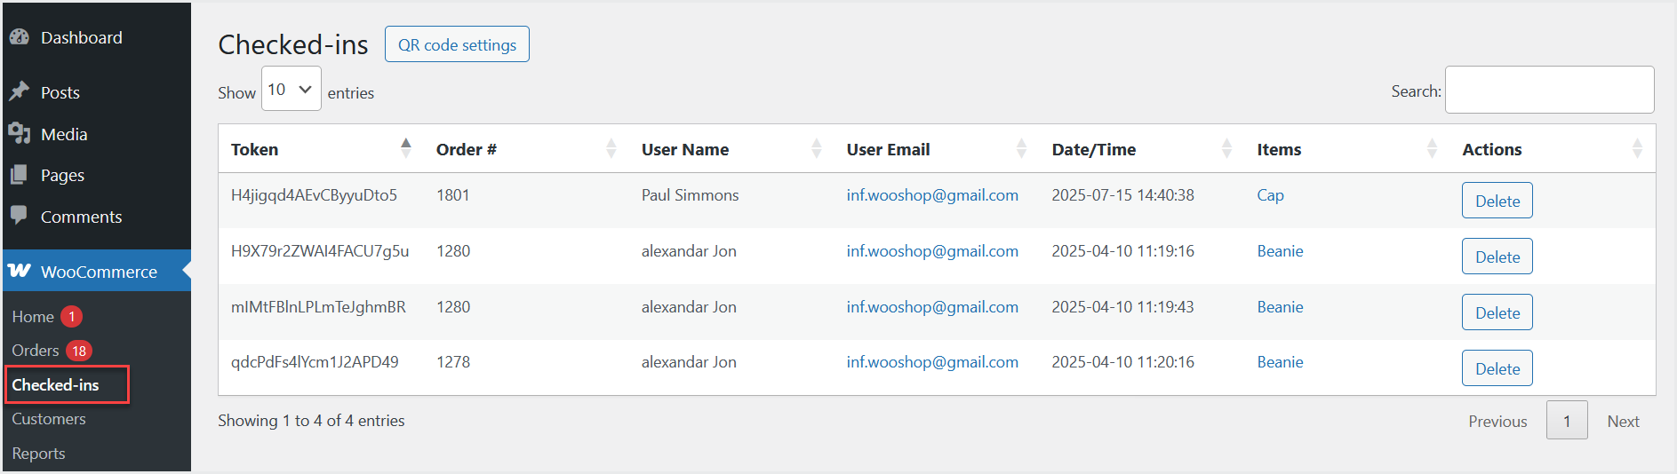1677x474 pixels.
Task: Open the Customers submenu item
Action: pyautogui.click(x=49, y=418)
